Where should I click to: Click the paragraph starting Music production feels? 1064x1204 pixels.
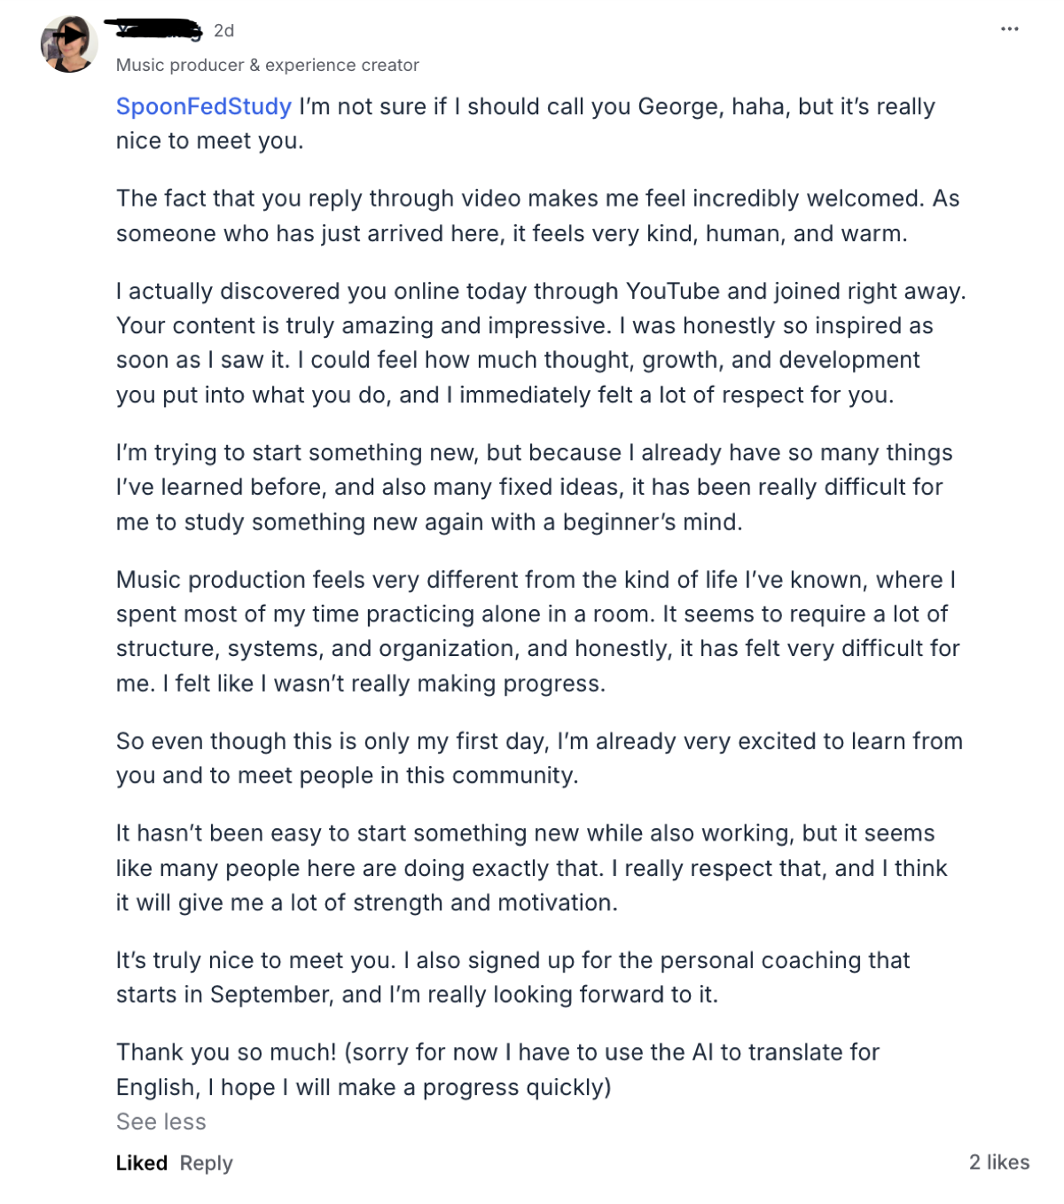[x=538, y=631]
